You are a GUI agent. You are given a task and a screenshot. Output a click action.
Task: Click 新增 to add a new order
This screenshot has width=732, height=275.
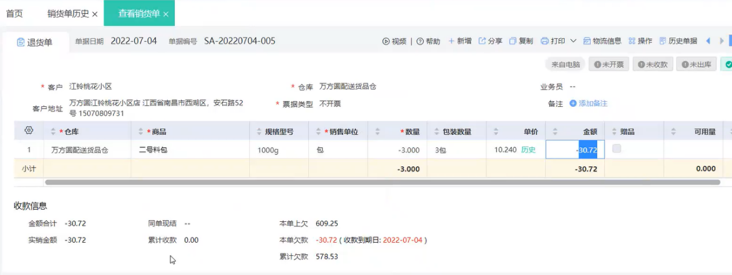click(460, 41)
